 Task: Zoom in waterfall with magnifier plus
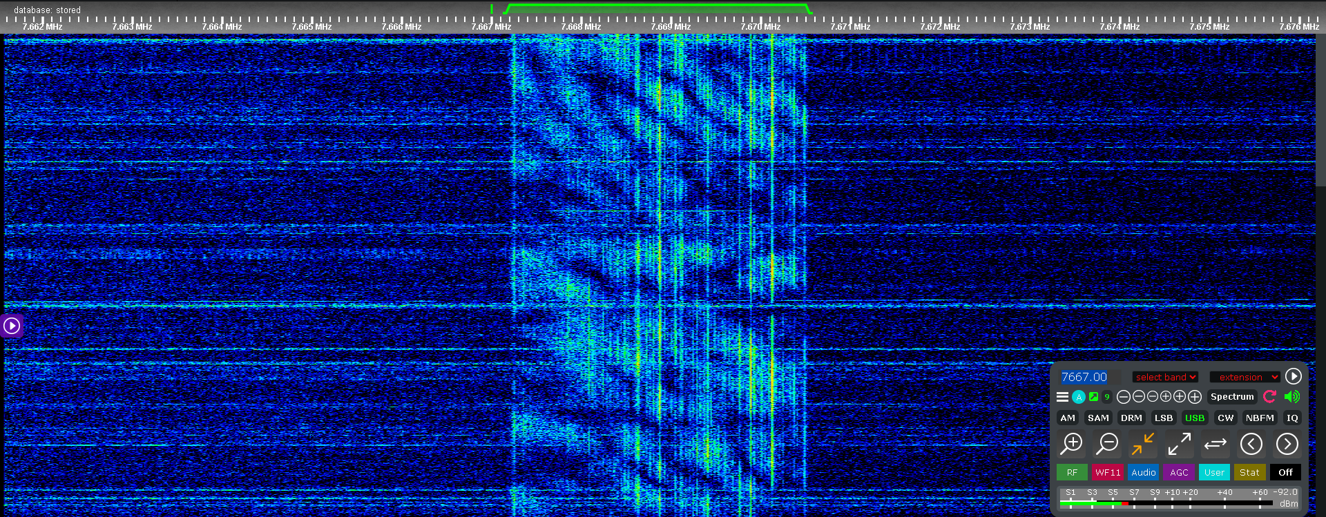click(x=1072, y=444)
